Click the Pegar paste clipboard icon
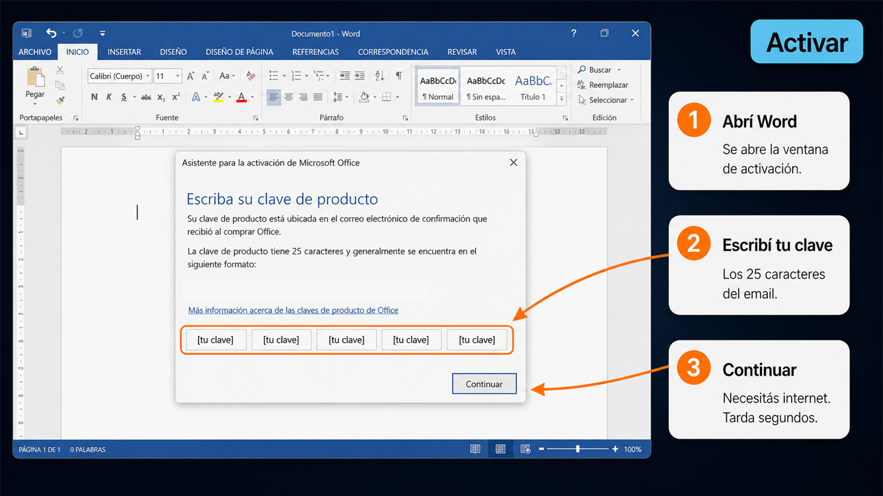883x496 pixels. click(x=35, y=76)
